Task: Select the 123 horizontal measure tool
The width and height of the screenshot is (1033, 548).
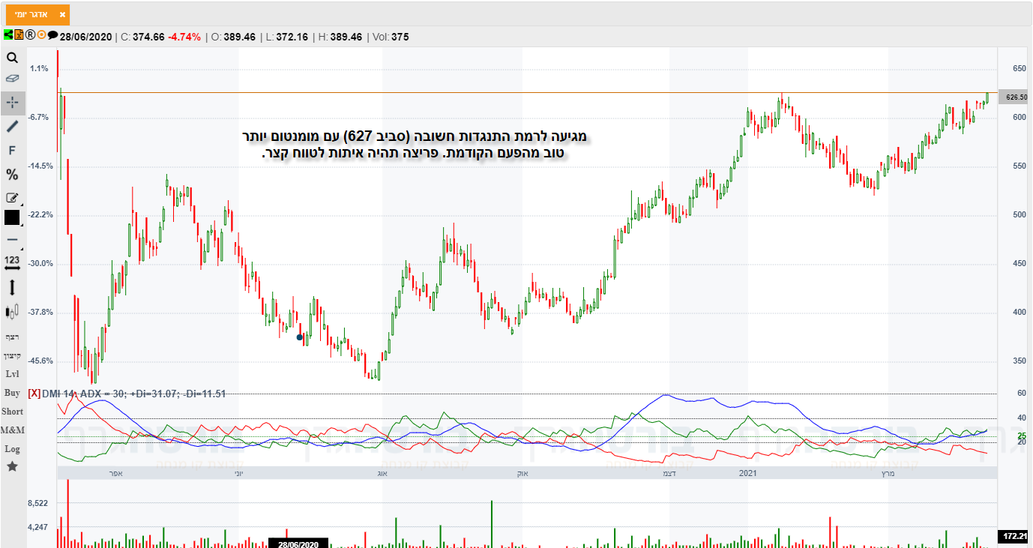Action: [12, 263]
